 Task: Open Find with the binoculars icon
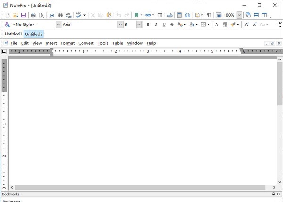pyautogui.click(x=60, y=15)
